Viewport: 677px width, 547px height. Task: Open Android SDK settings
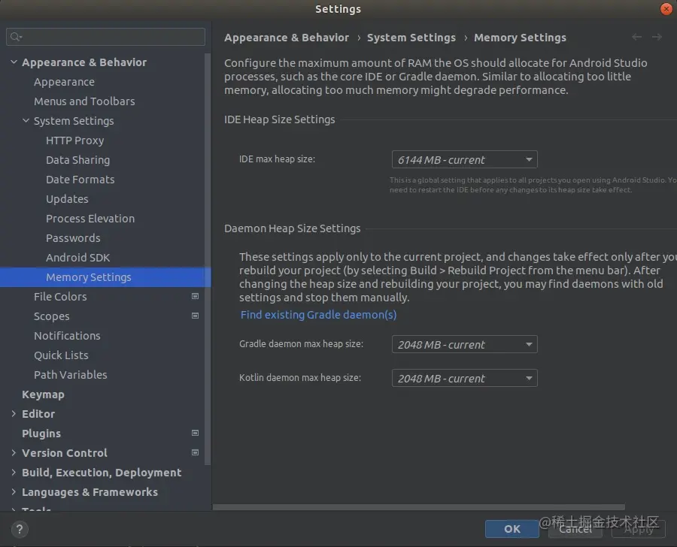[78, 258]
